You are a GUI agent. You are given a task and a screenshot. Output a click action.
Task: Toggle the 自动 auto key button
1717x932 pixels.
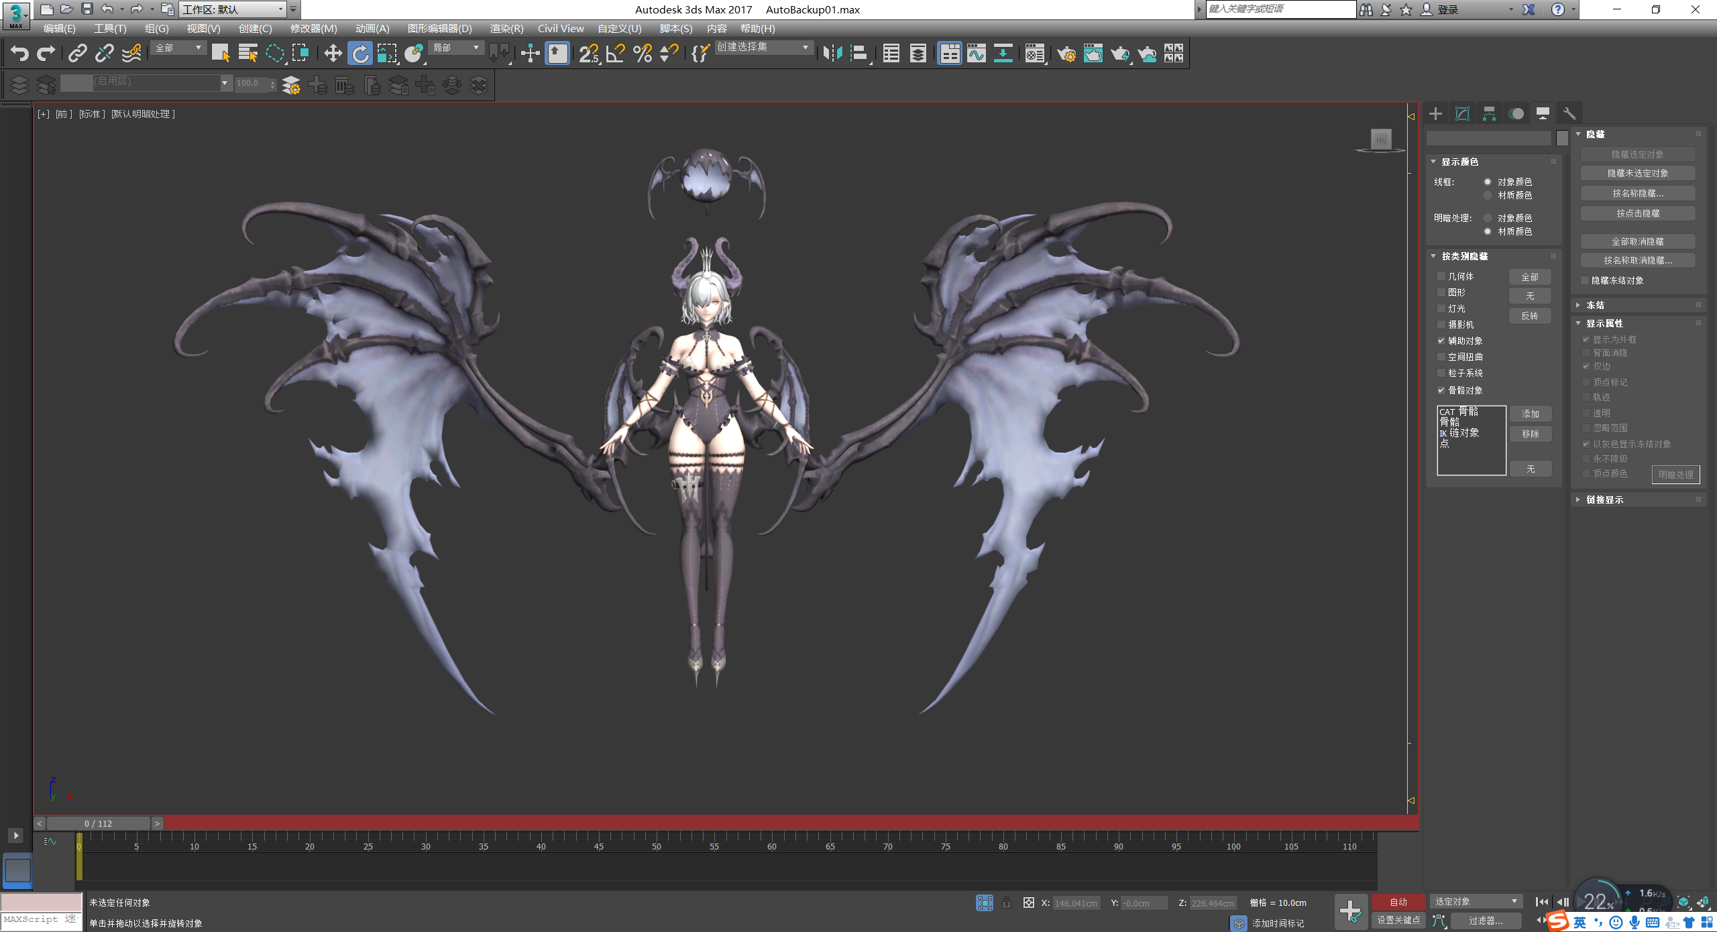coord(1398,902)
